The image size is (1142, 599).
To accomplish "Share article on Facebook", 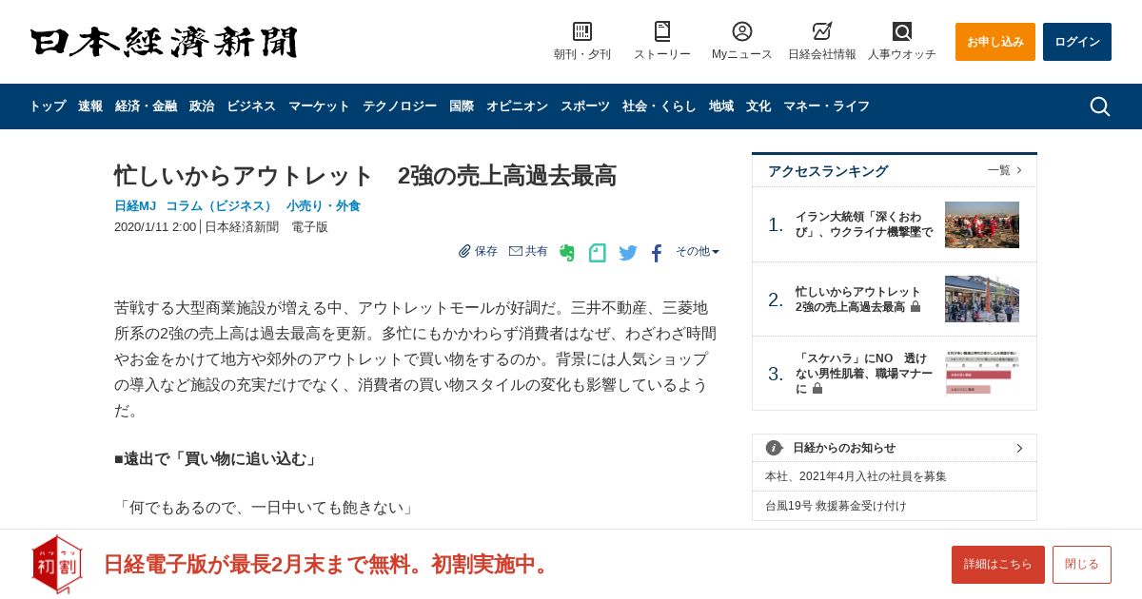I will point(657,253).
